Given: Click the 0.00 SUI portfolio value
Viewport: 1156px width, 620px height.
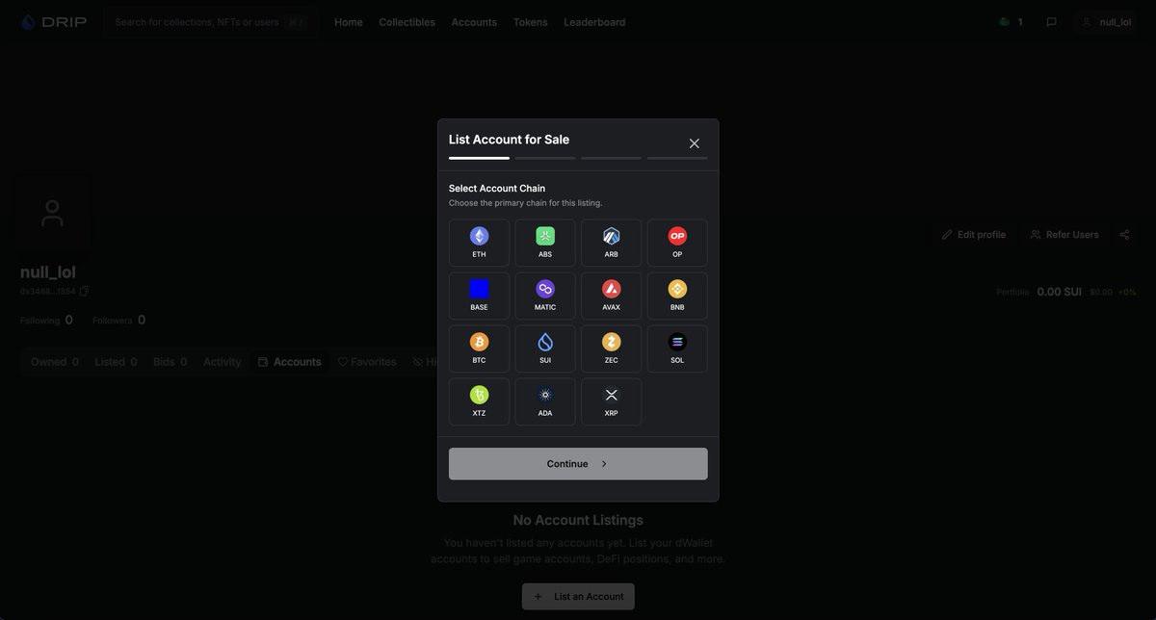Looking at the screenshot, I should coord(1060,292).
